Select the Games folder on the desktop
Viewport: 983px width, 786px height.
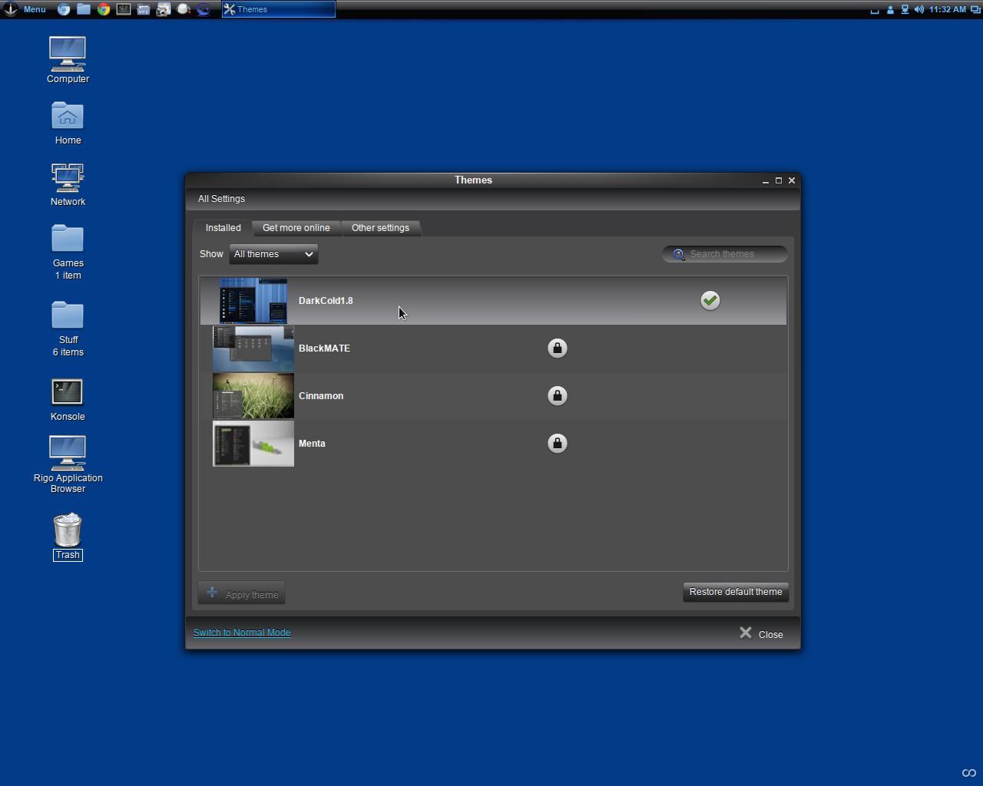tap(68, 252)
